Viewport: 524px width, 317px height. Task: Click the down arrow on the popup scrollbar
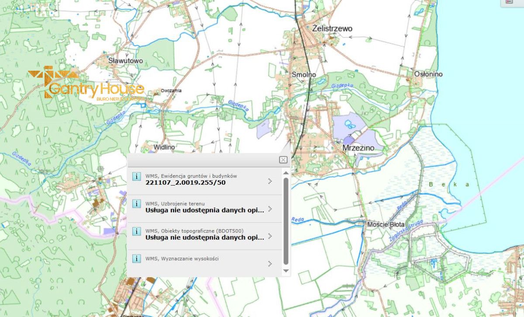click(287, 272)
